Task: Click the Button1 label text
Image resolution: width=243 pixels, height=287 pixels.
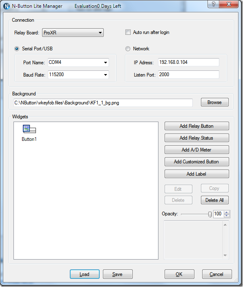Action: tap(29, 139)
